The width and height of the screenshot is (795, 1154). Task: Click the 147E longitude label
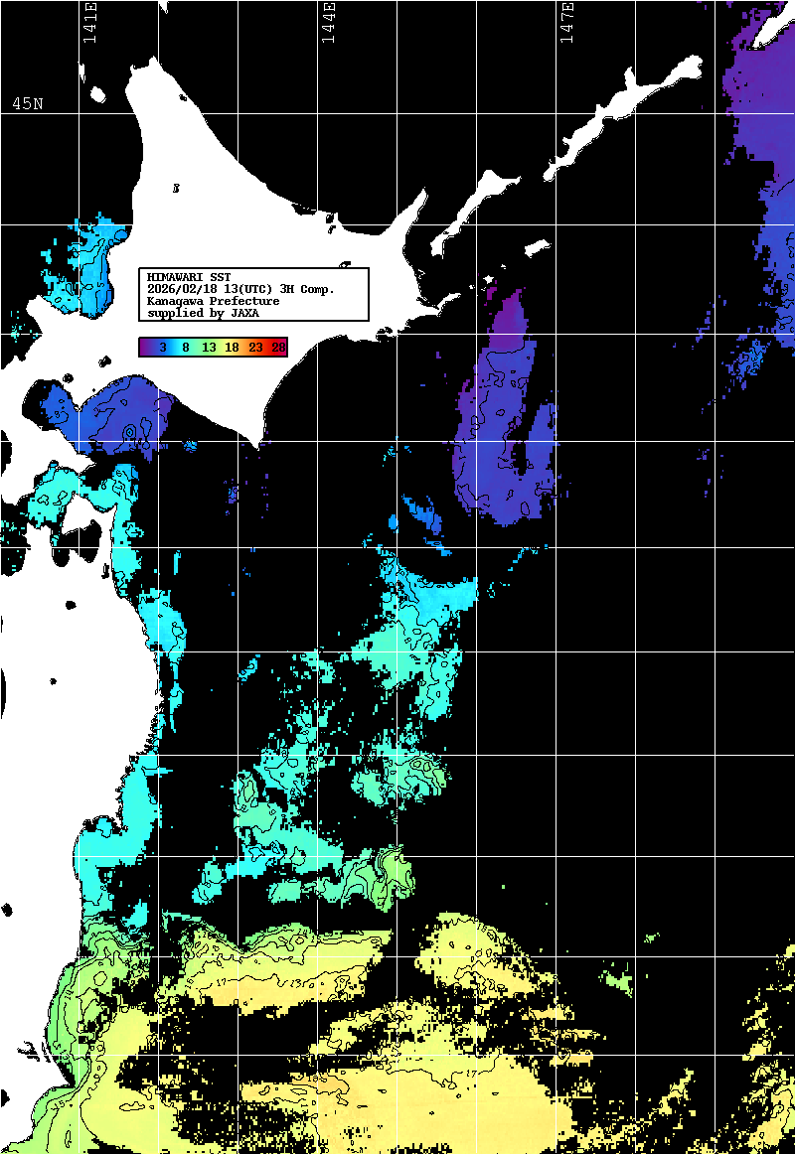click(x=566, y=23)
